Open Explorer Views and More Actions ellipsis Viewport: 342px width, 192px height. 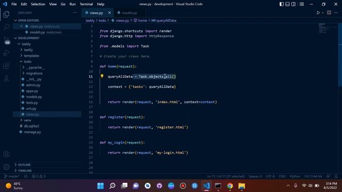point(75,13)
